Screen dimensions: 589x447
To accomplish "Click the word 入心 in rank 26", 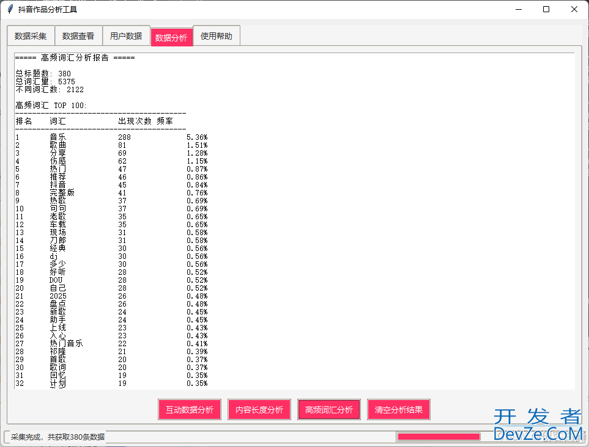I will coord(58,336).
